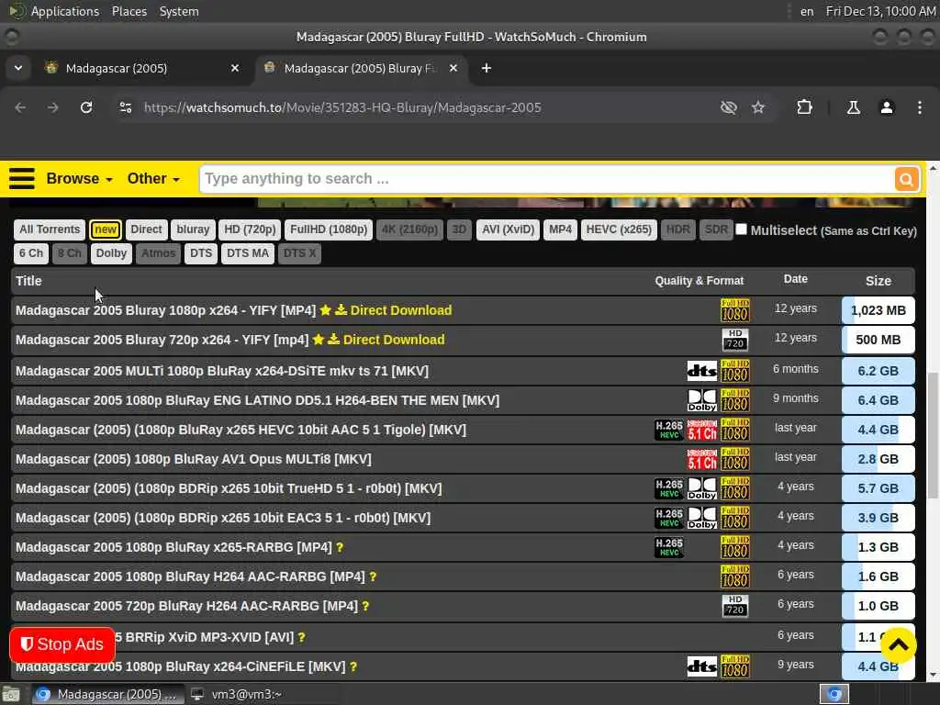Toggle the 'new' filter tag
The image size is (940, 705).
(106, 229)
